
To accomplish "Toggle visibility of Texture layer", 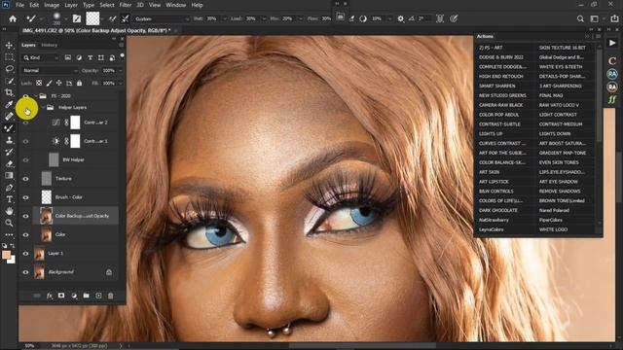I will (26, 179).
